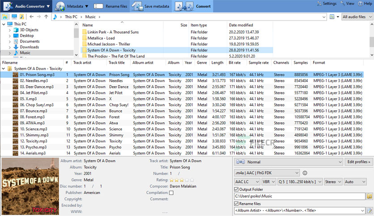Click the Publisher field American
This screenshot has width=374, height=216.
coord(92,193)
